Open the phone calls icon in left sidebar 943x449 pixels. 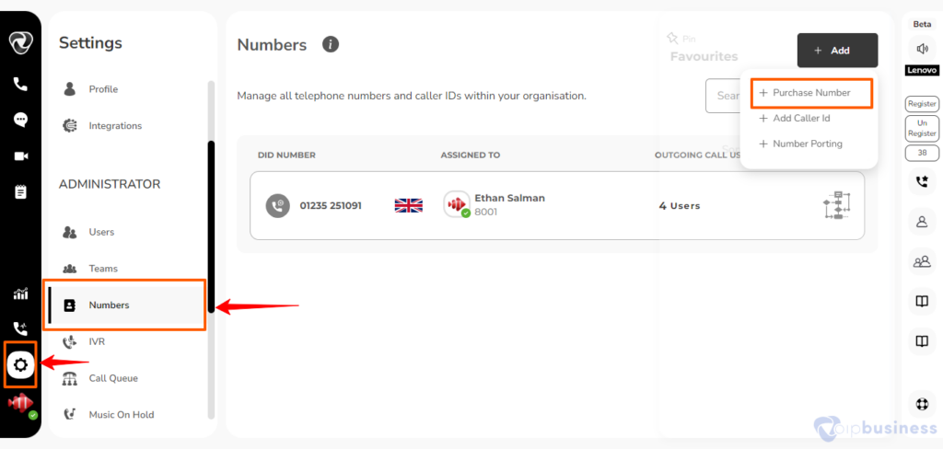point(20,84)
